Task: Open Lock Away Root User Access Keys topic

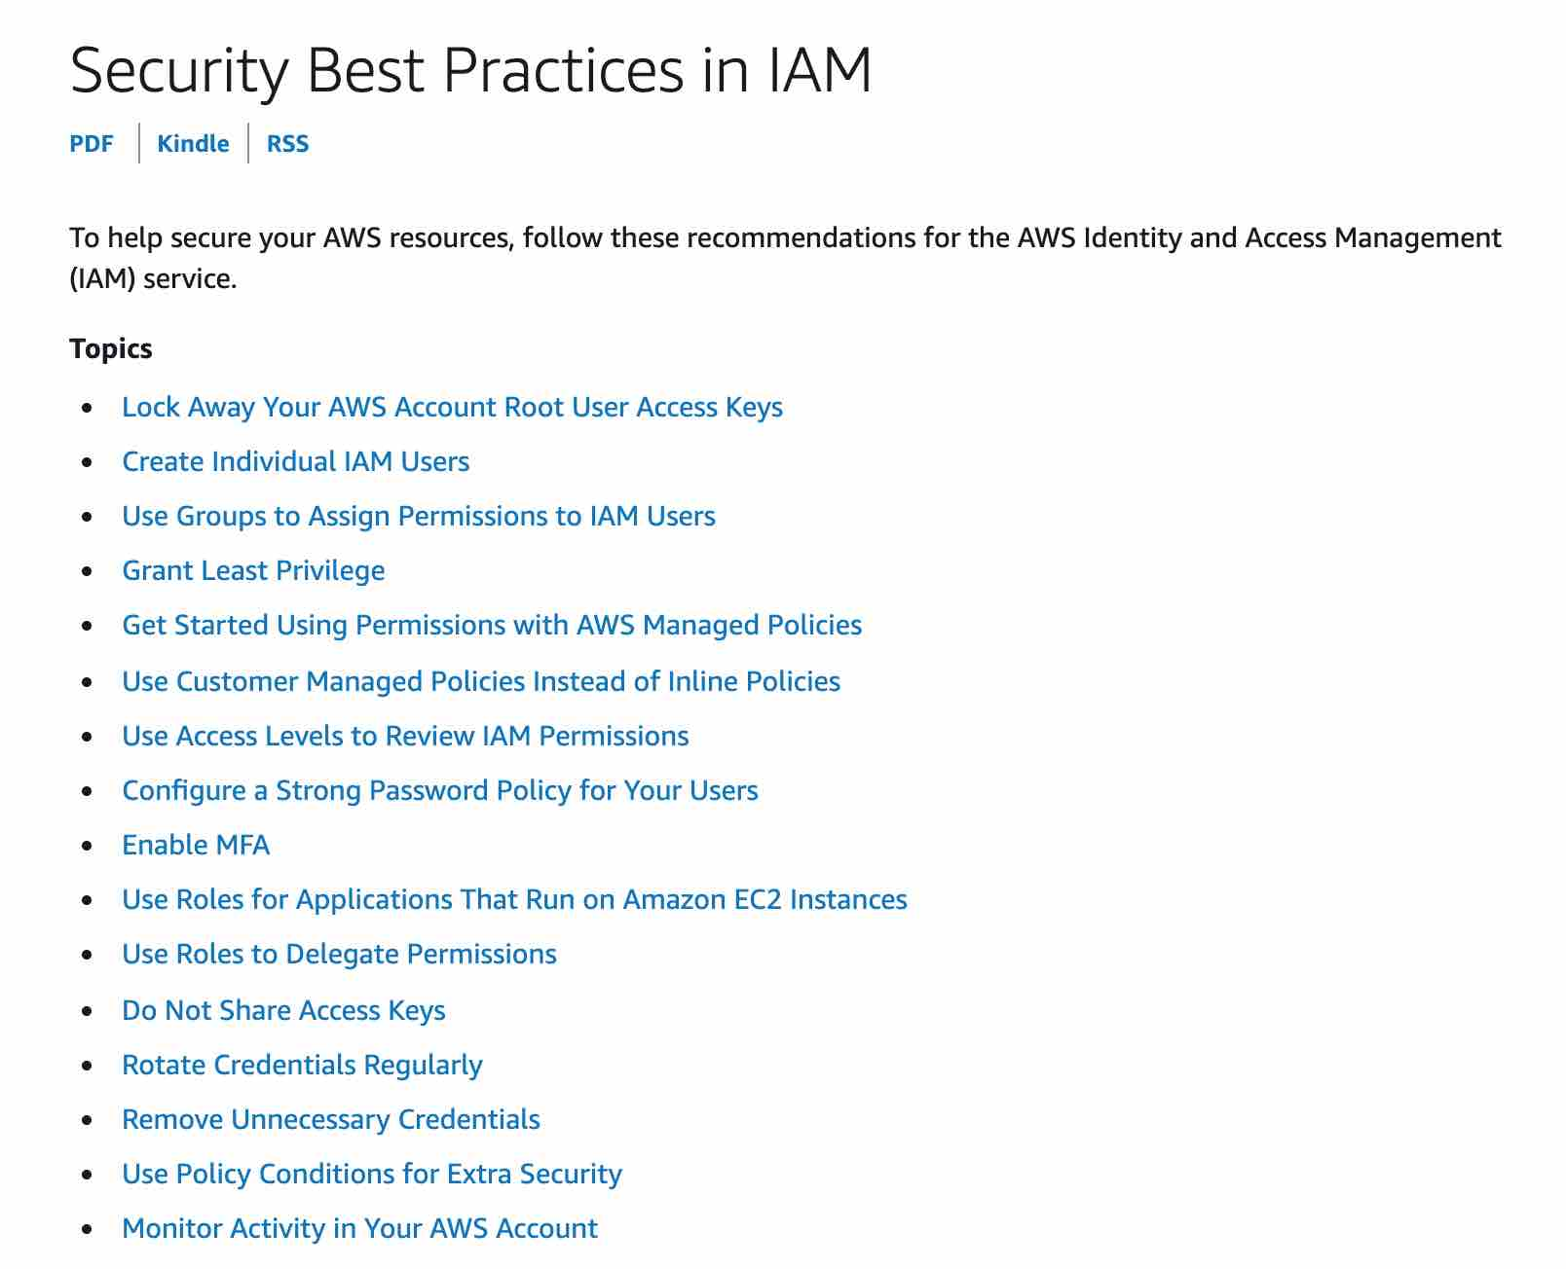Action: [452, 407]
